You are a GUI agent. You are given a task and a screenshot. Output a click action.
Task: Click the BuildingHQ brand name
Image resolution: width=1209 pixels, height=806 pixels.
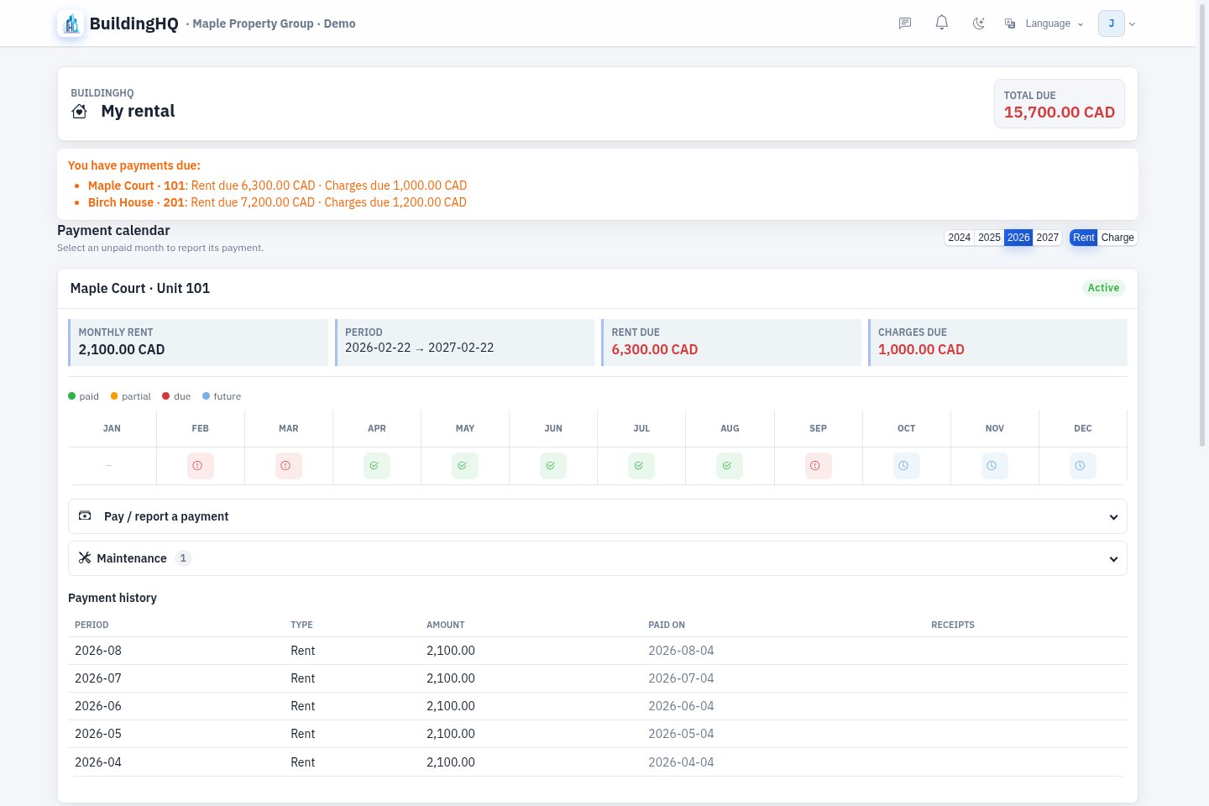coord(134,24)
